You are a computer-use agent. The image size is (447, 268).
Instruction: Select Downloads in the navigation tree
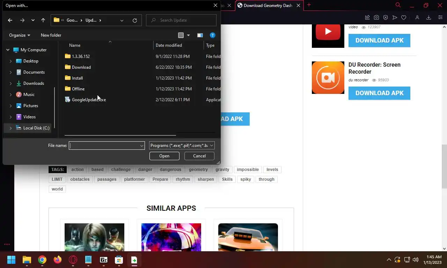[34, 83]
